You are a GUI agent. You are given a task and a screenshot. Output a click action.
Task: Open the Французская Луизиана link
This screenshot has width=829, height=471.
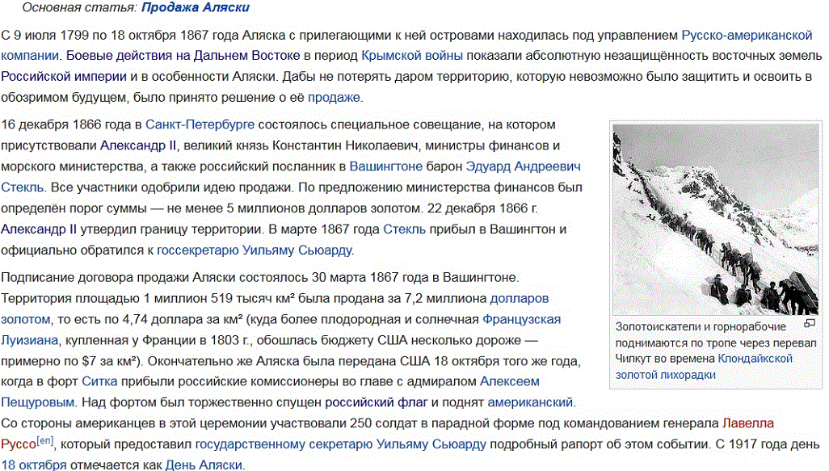(521, 319)
